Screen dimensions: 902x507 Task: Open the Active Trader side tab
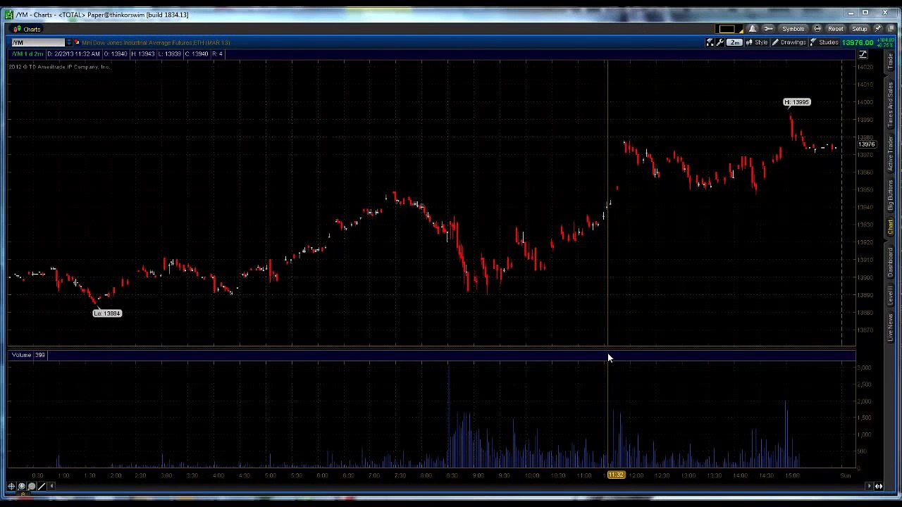890,155
